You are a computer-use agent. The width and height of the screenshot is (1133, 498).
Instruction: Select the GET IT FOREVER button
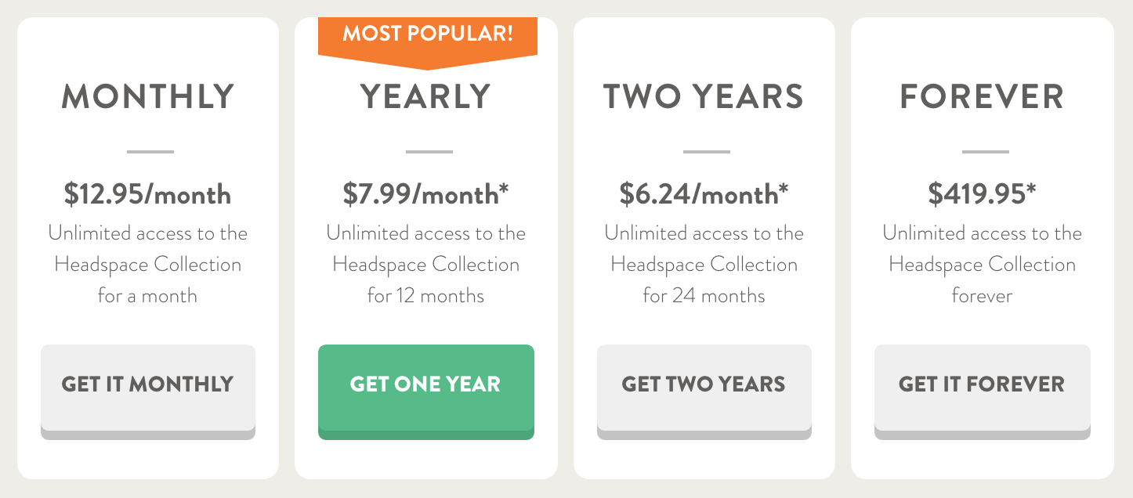(x=982, y=385)
